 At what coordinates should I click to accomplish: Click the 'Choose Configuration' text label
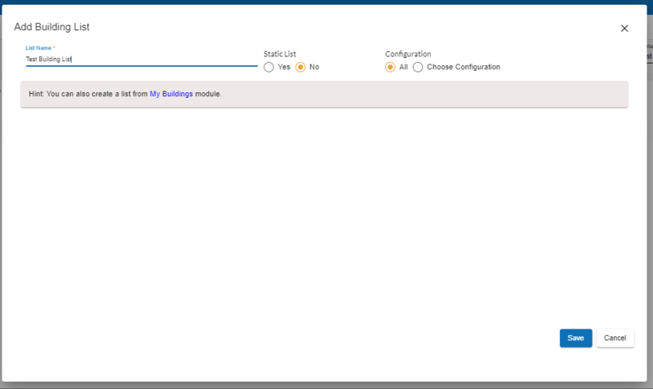[463, 67]
